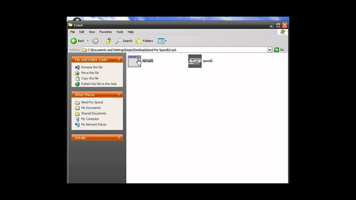Click the Copy this file icon
The height and width of the screenshot is (200, 356).
(x=77, y=78)
